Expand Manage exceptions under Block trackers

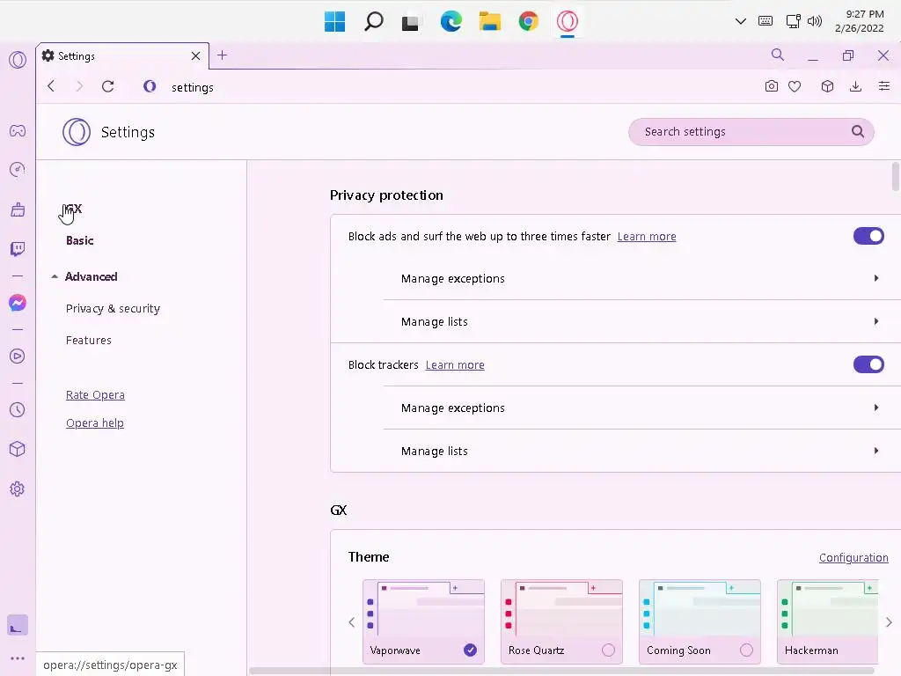(x=641, y=408)
